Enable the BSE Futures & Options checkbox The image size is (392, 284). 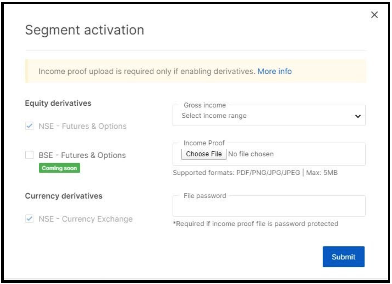pyautogui.click(x=29, y=155)
